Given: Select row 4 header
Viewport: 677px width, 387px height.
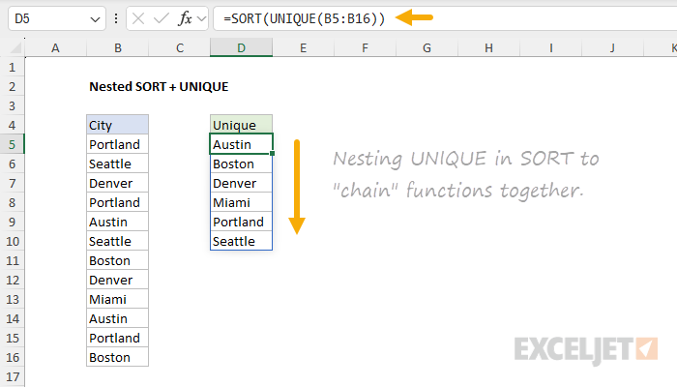Looking at the screenshot, I should [12, 125].
